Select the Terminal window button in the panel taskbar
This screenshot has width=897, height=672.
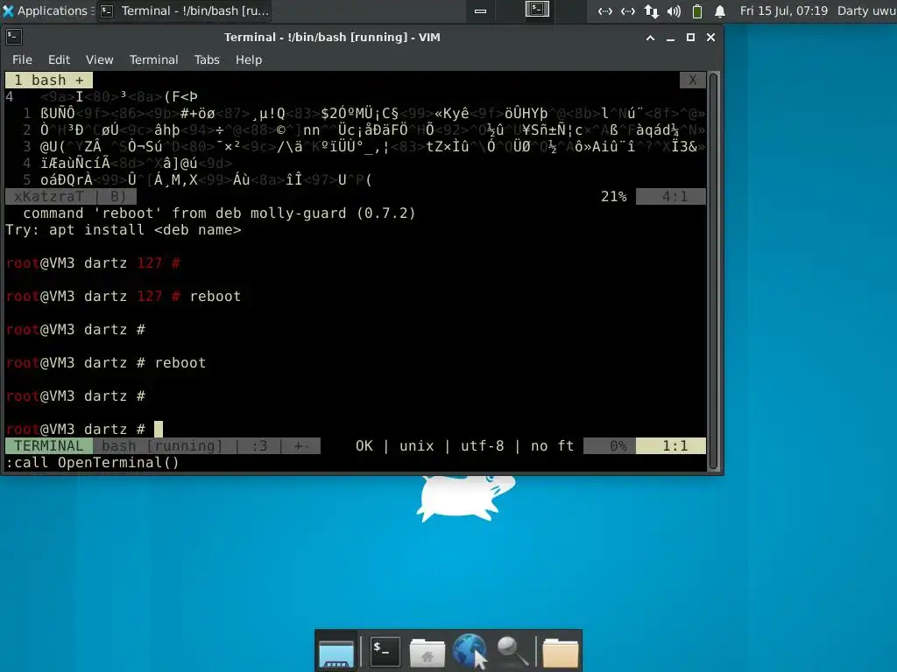[185, 10]
